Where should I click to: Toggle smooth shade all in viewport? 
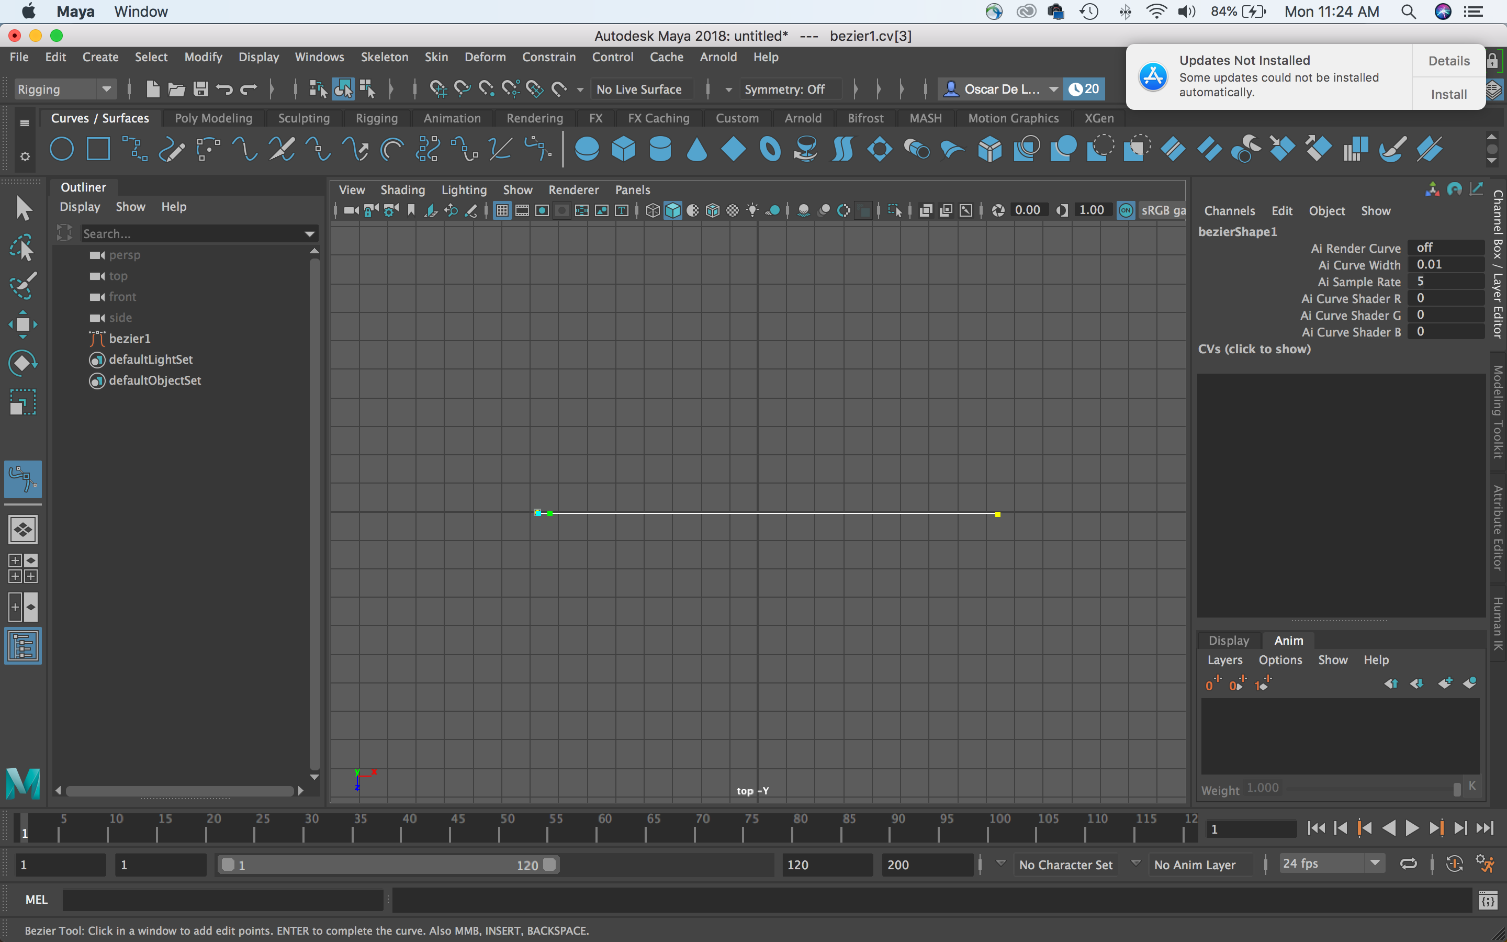point(672,210)
